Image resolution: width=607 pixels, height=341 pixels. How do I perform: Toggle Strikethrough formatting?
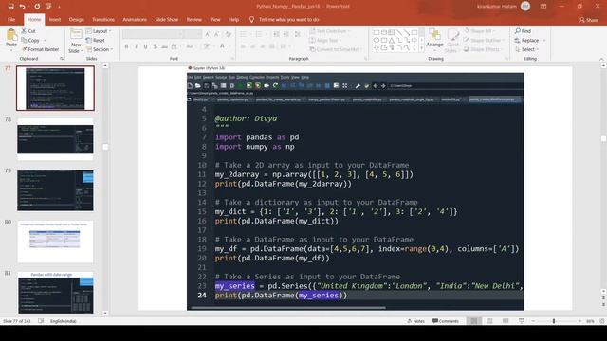(x=164, y=46)
